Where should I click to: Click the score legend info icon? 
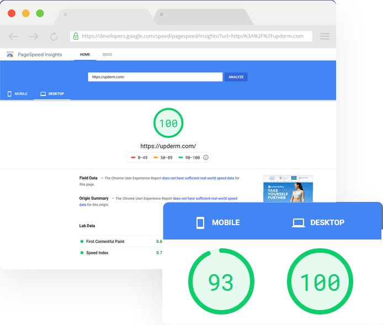point(206,157)
